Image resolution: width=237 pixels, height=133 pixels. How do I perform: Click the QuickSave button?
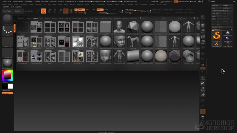[x=154, y=2]
